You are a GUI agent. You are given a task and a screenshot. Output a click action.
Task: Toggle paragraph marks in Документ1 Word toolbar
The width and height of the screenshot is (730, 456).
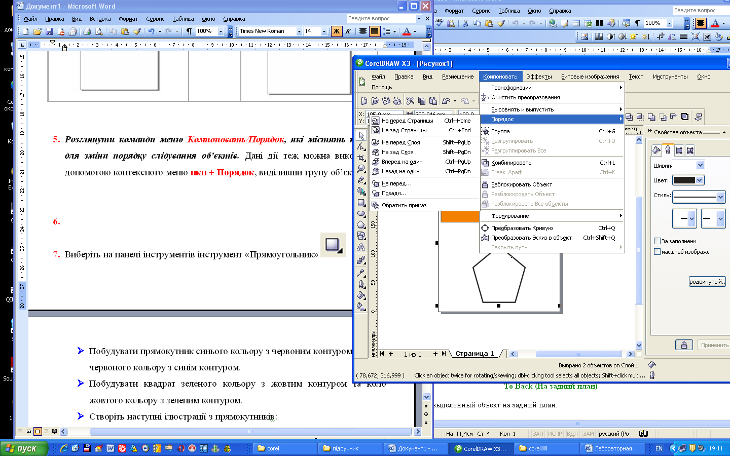pos(189,31)
